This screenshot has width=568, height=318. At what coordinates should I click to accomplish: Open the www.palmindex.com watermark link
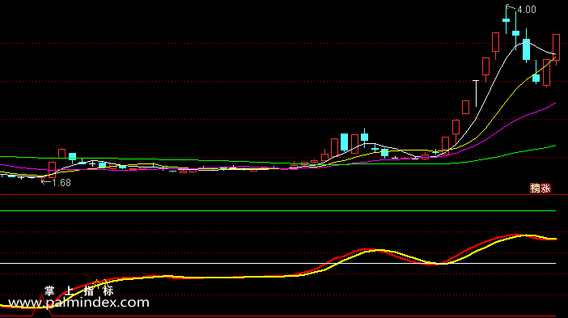[78, 303]
